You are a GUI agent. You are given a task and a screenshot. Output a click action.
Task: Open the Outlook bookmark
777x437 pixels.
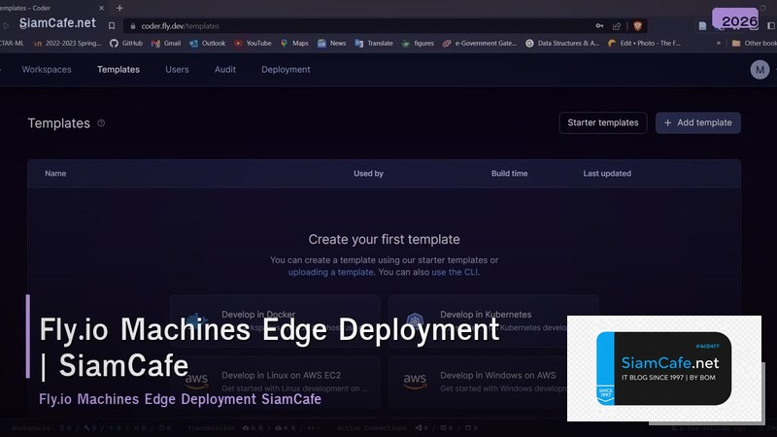tap(208, 43)
